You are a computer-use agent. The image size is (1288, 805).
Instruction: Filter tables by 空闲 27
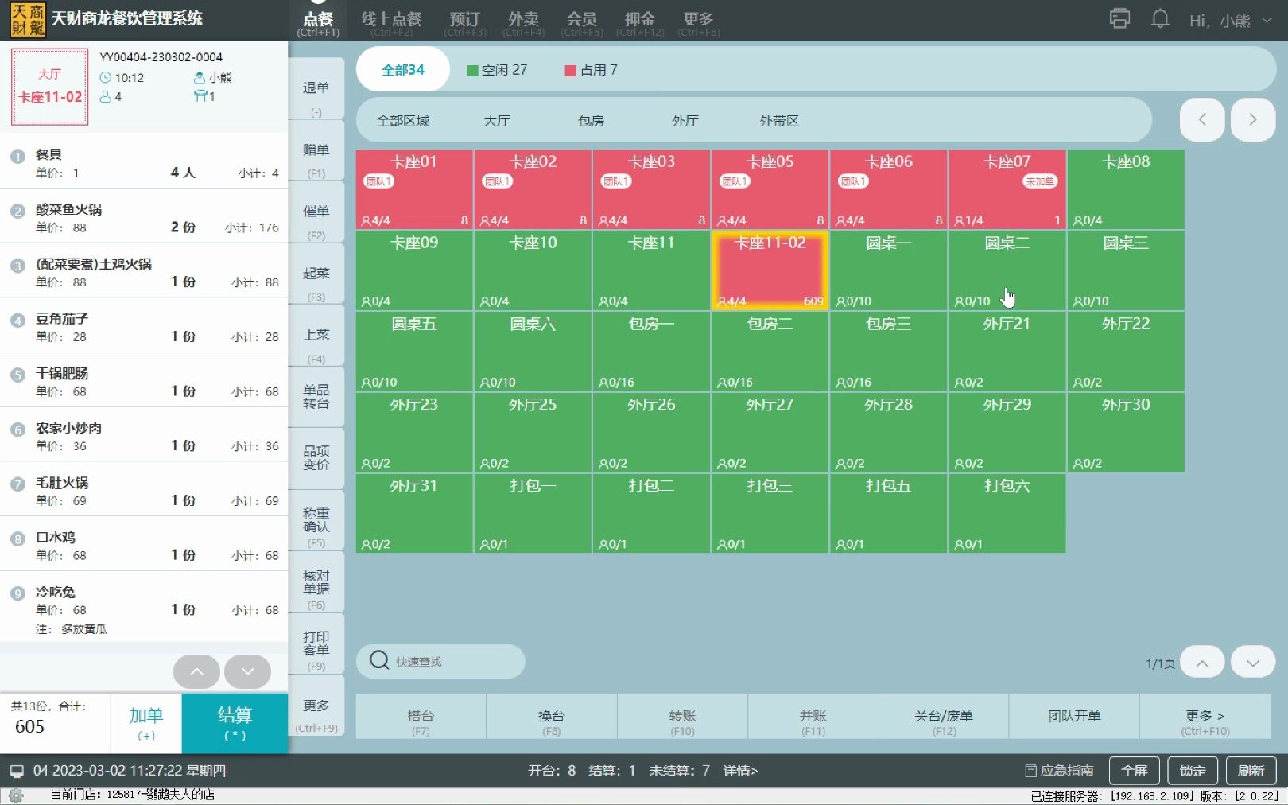(x=497, y=70)
